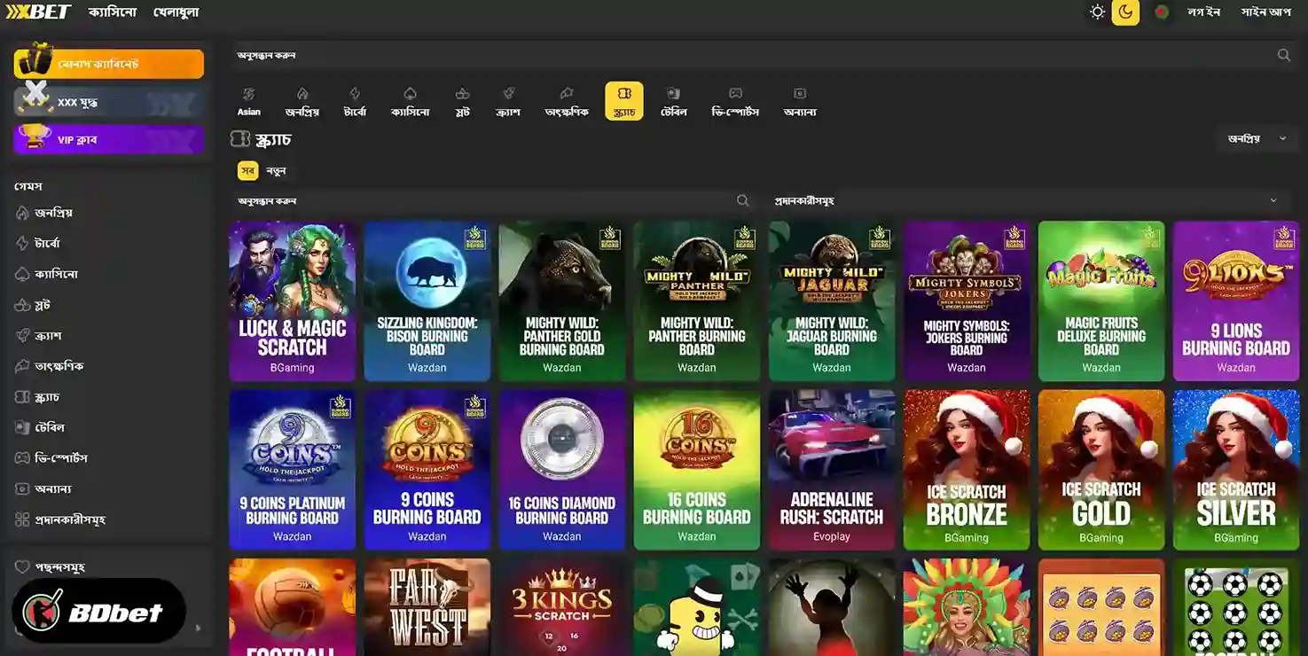Open Luck & Magic Scratch game
The image size is (1308, 656).
[x=292, y=301]
